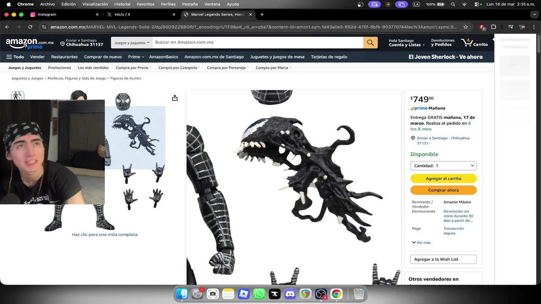The width and height of the screenshot is (541, 304).
Task: Click the red extension icon with badge
Action: coord(482,27)
